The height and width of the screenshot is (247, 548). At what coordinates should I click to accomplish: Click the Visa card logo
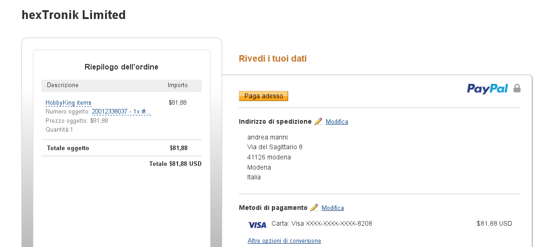tap(257, 225)
